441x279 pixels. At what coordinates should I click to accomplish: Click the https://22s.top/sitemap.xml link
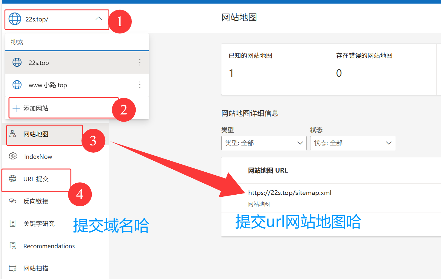[x=290, y=193]
